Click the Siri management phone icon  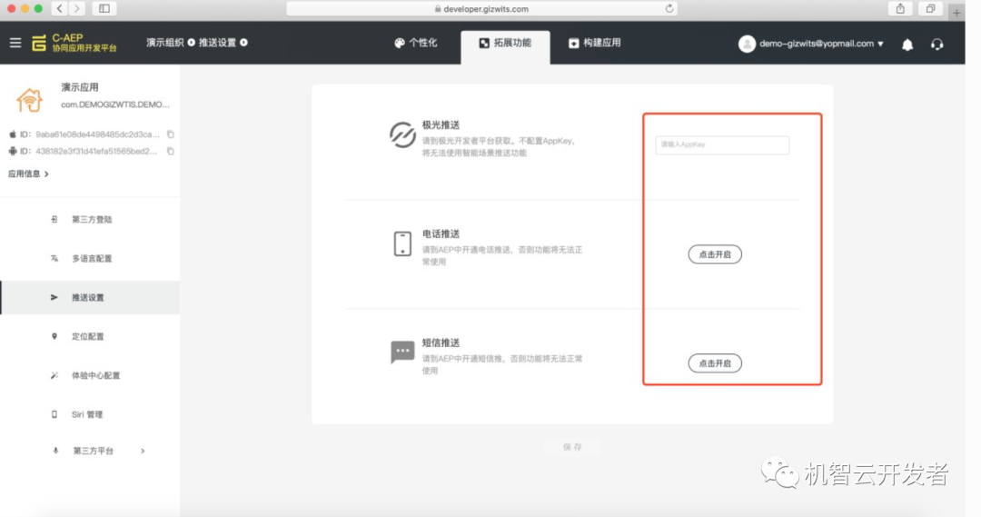pos(54,414)
